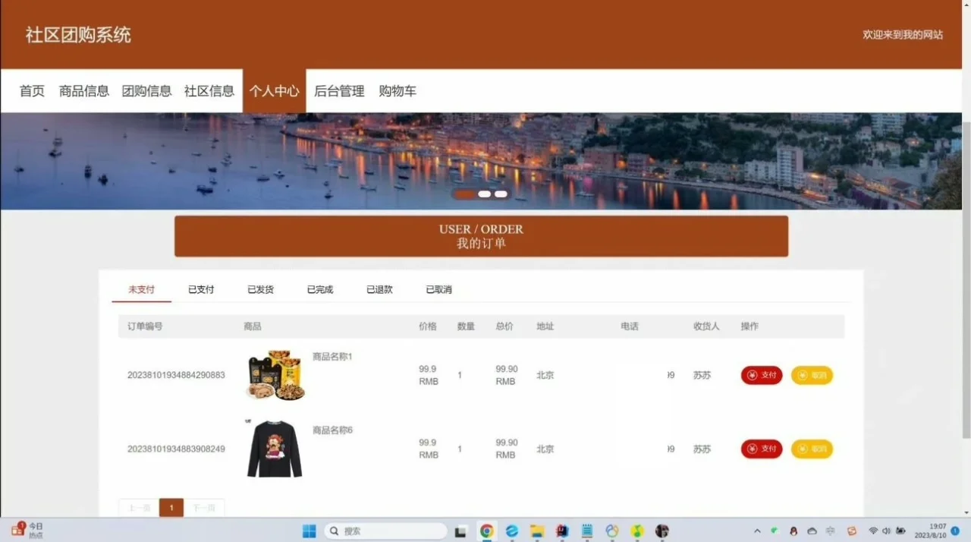Enter 后台管理 from the top menu
Image resolution: width=971 pixels, height=542 pixels.
coord(338,90)
